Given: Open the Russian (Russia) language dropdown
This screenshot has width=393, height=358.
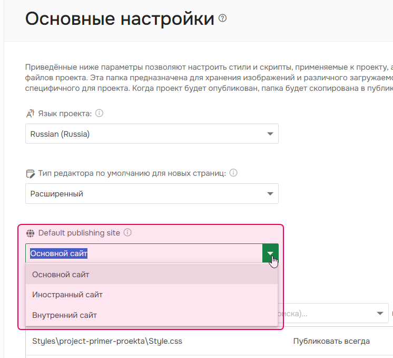Looking at the screenshot, I should [152, 134].
